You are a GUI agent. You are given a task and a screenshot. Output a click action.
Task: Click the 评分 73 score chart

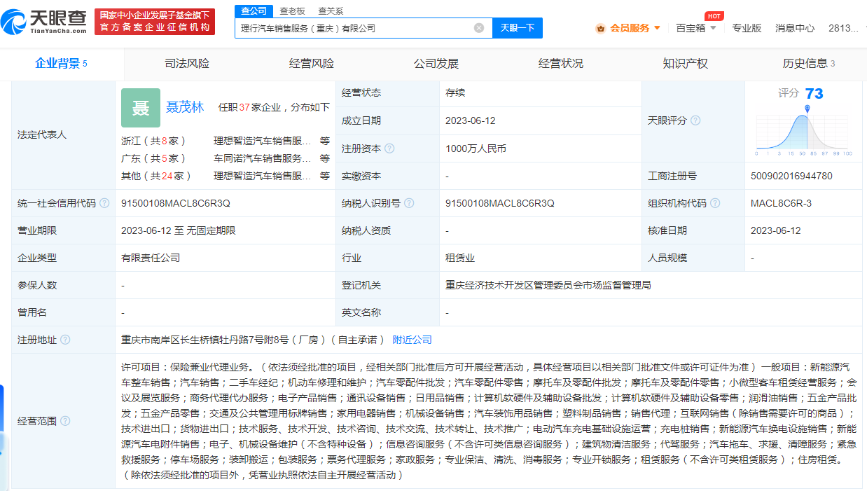[x=803, y=121]
